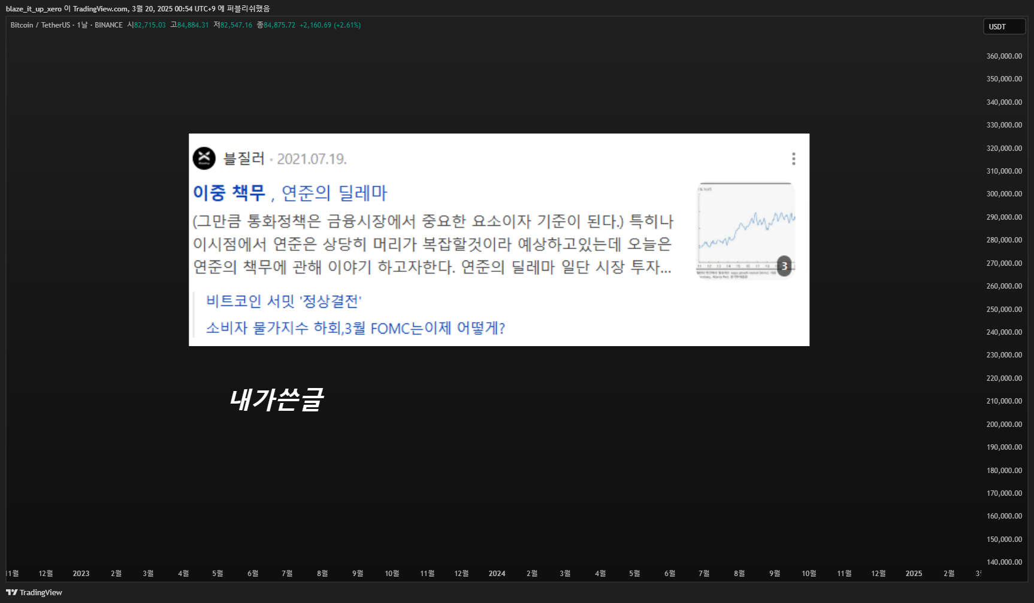Click the Bitcoin / TetherUS symbol label

coord(40,25)
